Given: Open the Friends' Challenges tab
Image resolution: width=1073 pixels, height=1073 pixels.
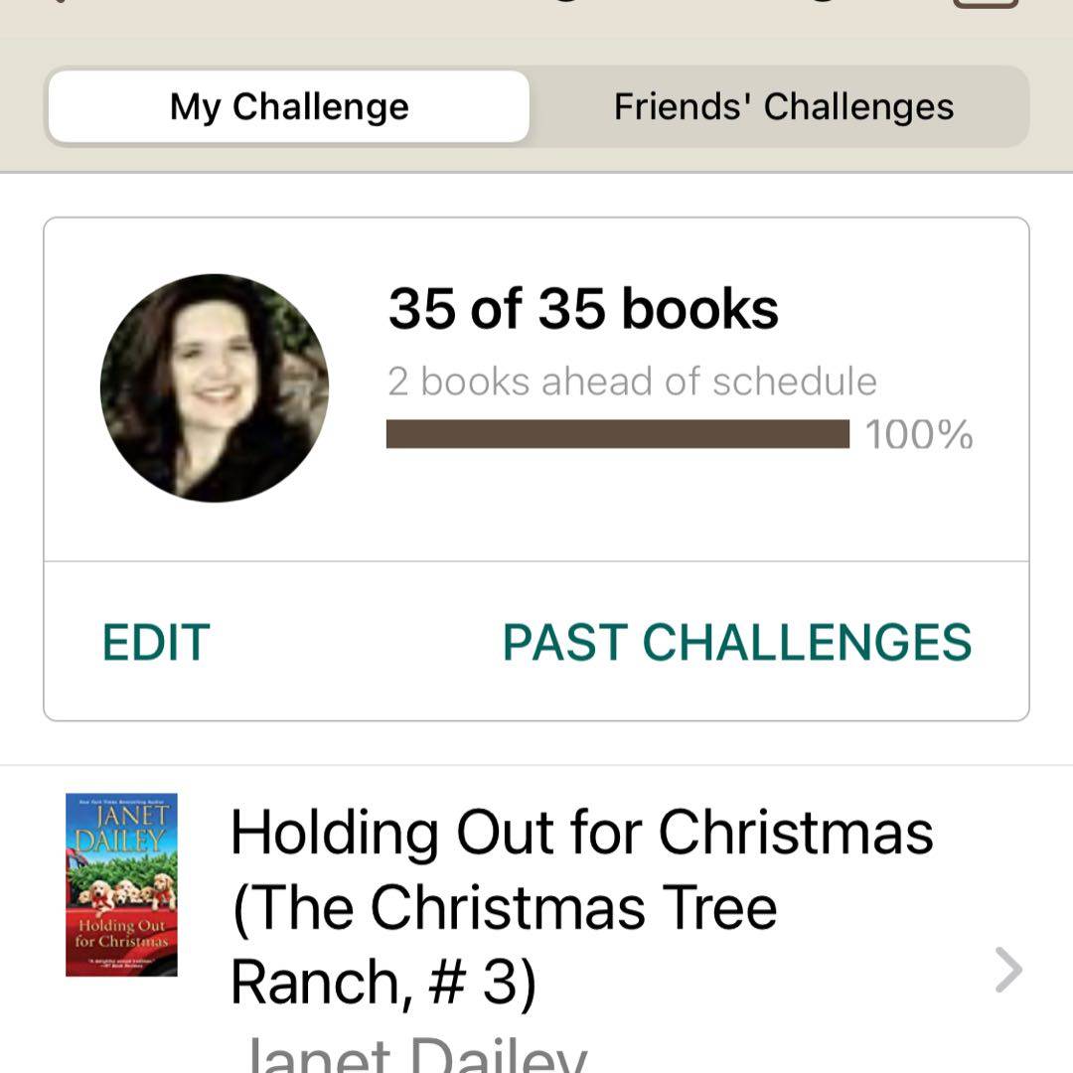Looking at the screenshot, I should tap(783, 106).
